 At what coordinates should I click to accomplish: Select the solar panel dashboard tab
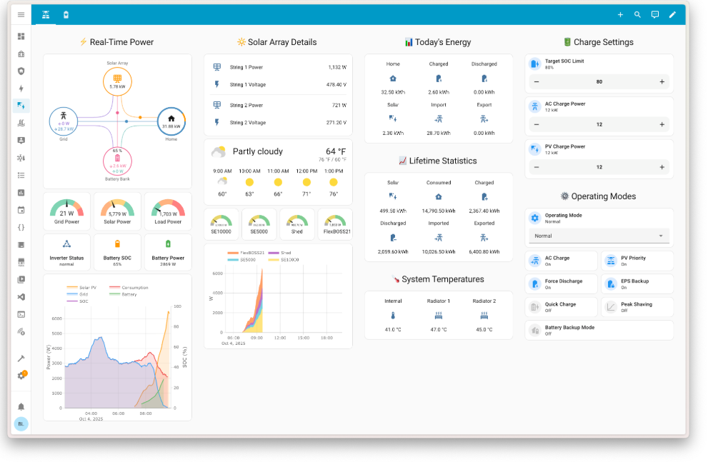45,14
